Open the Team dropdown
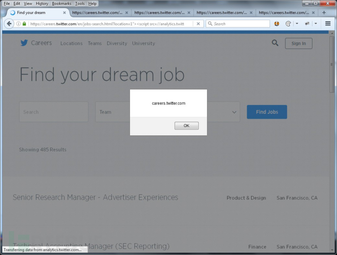337x255 pixels. pyautogui.click(x=113, y=112)
